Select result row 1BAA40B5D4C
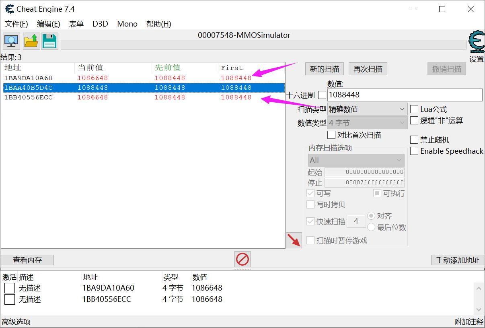 coord(143,87)
